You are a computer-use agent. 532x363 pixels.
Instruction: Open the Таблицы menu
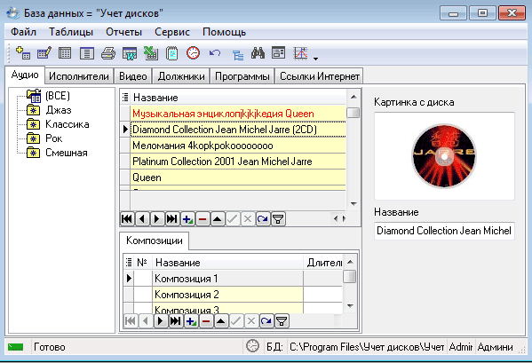71,32
